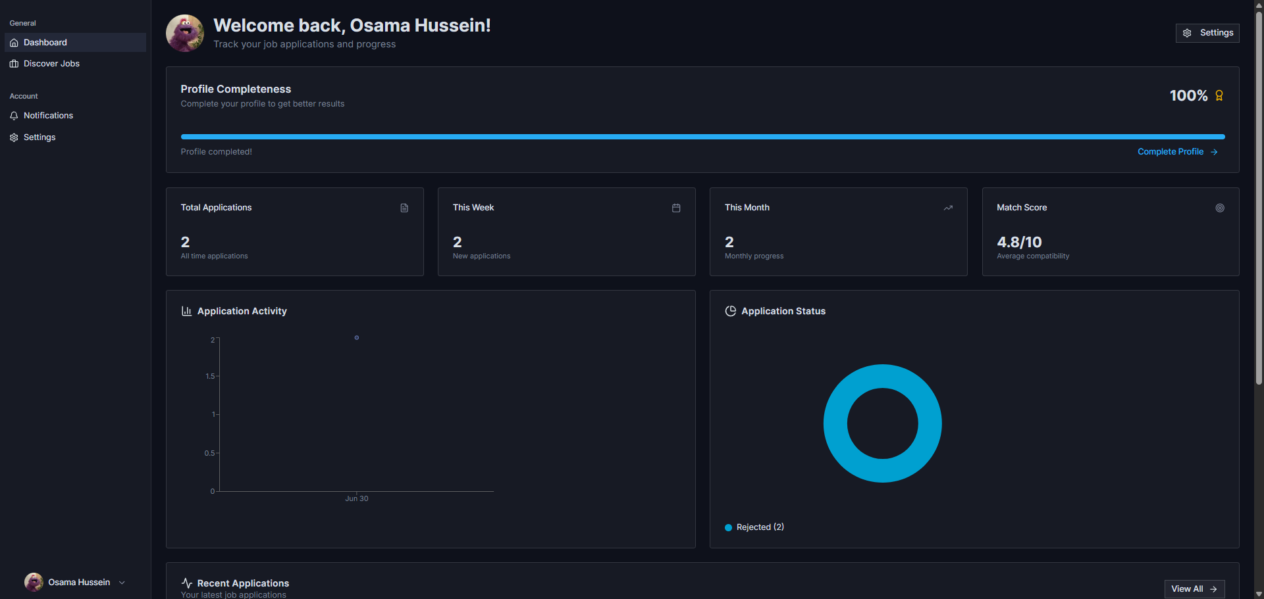Click the gear icon in top-right Settings button
This screenshot has width=1264, height=599.
tap(1187, 33)
